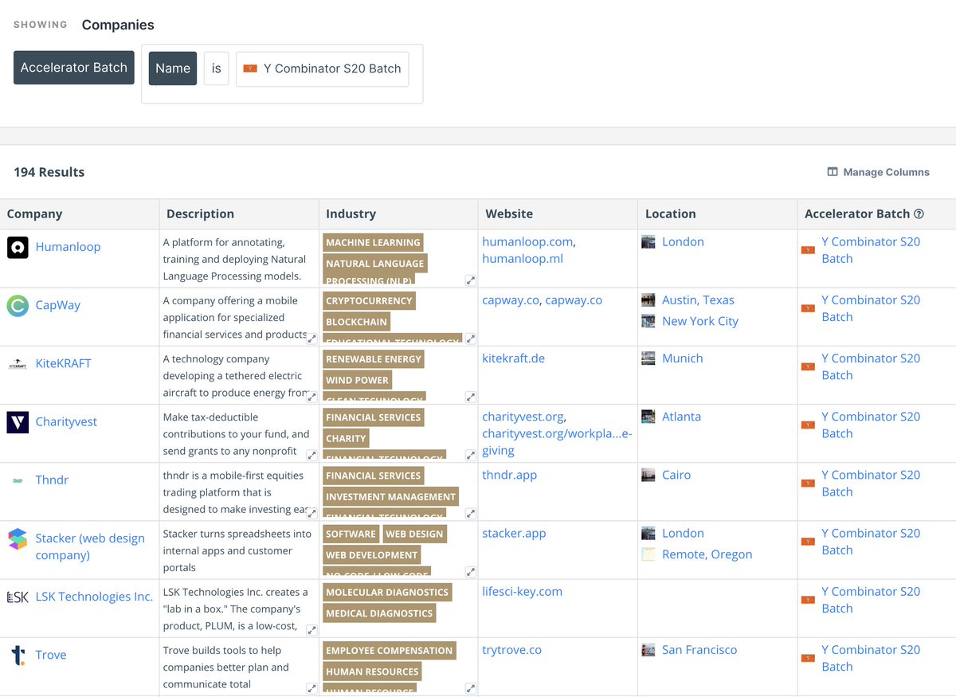This screenshot has height=697, width=956.
Task: Open the Stacker (web design company) link
Action: tap(90, 546)
